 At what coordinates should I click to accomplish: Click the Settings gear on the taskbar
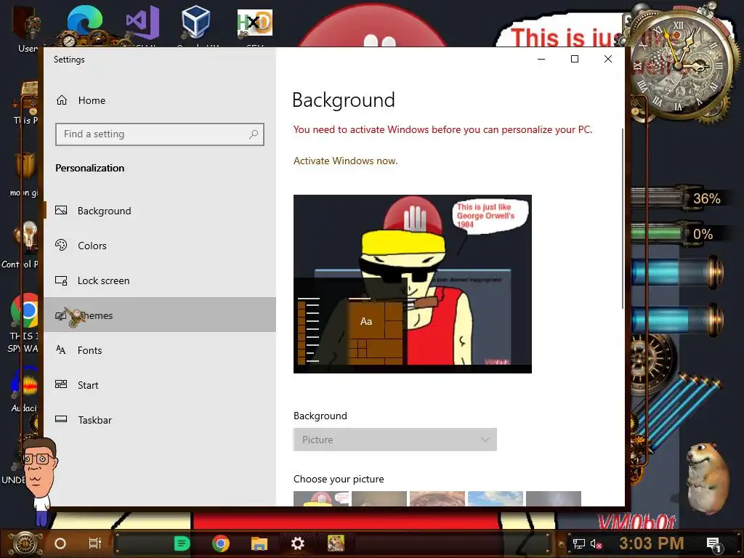[x=297, y=543]
